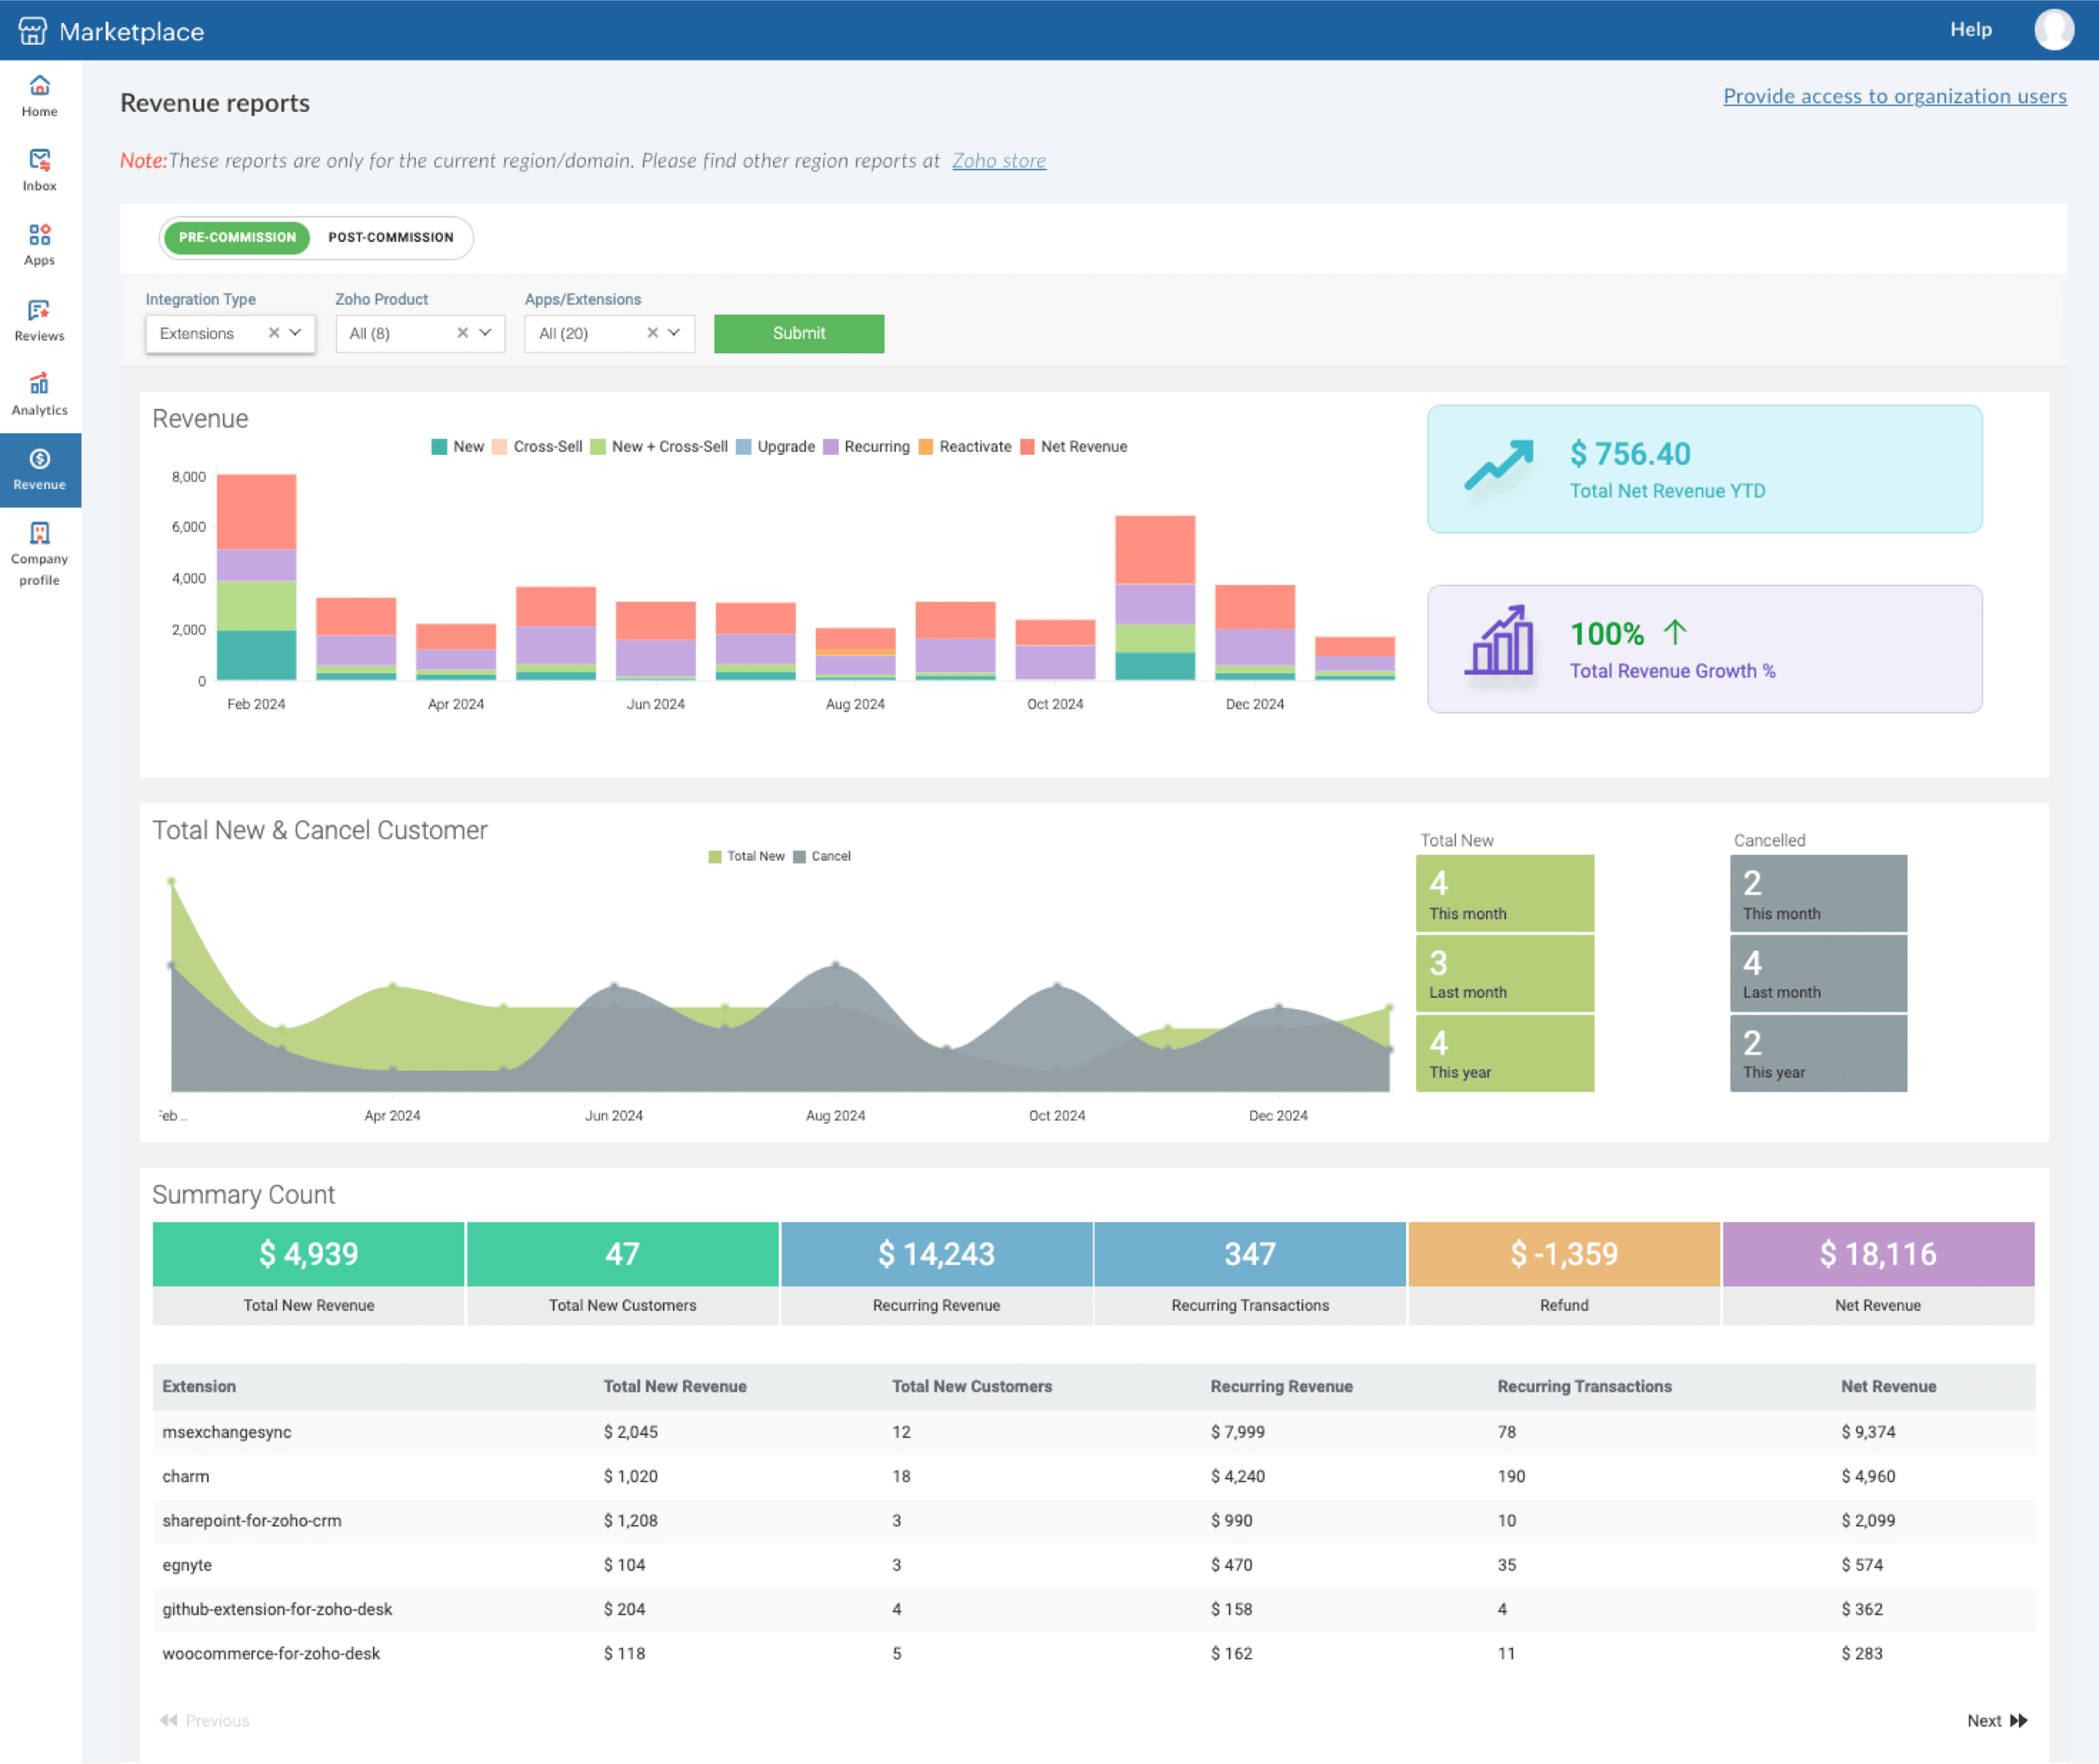Open Provide access to organization users link
The height and width of the screenshot is (1764, 2099).
pyautogui.click(x=1894, y=96)
